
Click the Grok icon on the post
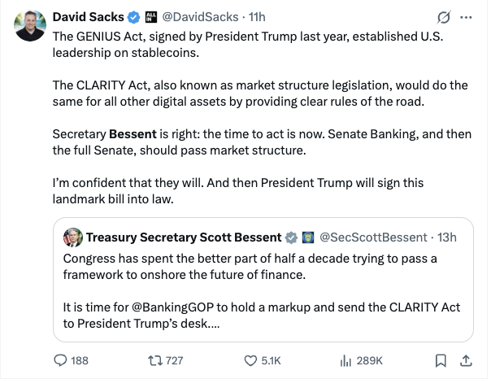pyautogui.click(x=444, y=17)
